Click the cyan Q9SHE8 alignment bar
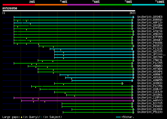 coord(74,17)
